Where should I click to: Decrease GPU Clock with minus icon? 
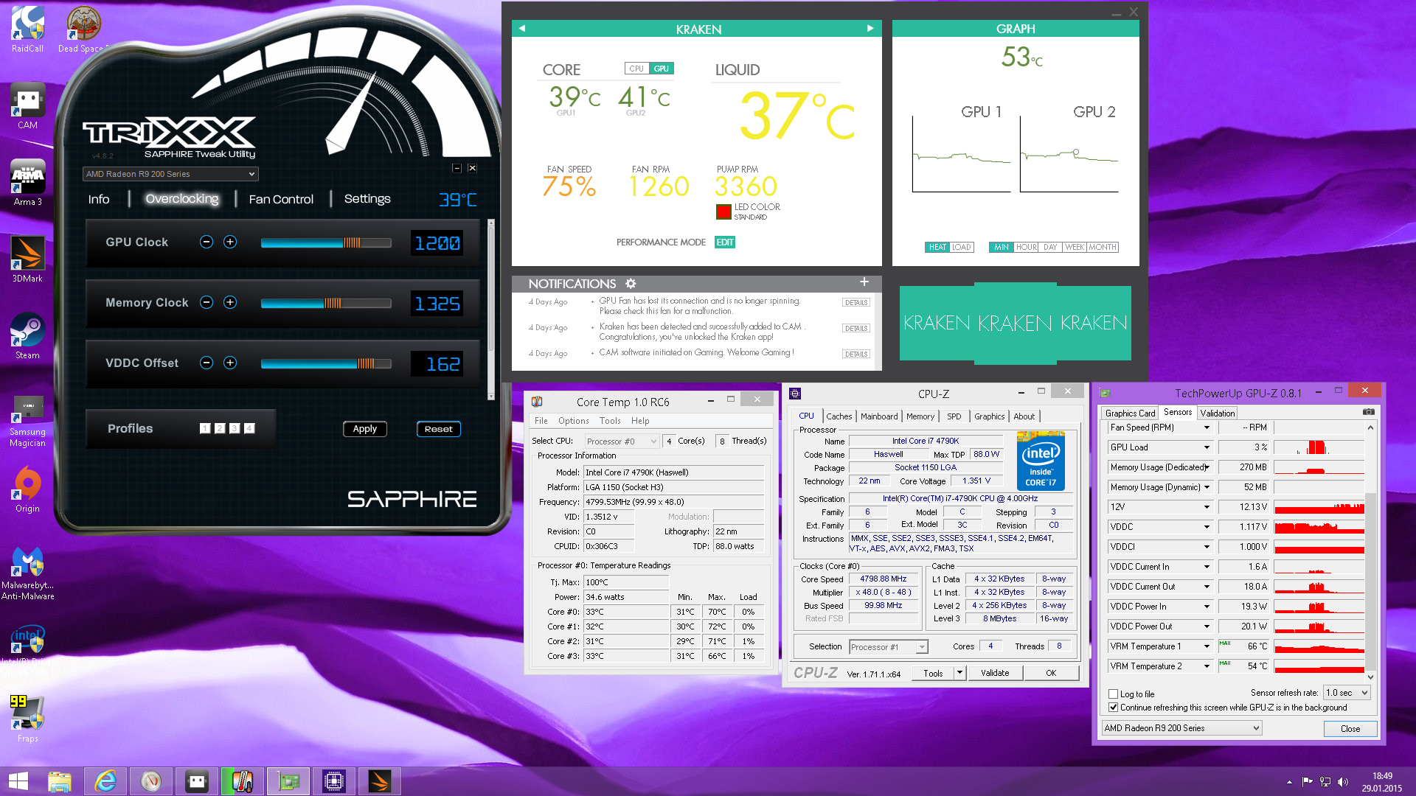pos(206,242)
